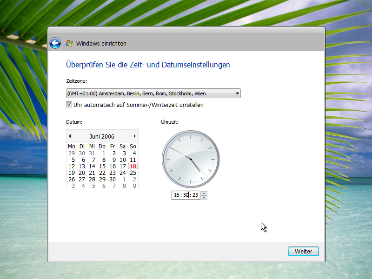Select the seconds field showing 23
Screen dimensions: 372x279
(x=195, y=195)
